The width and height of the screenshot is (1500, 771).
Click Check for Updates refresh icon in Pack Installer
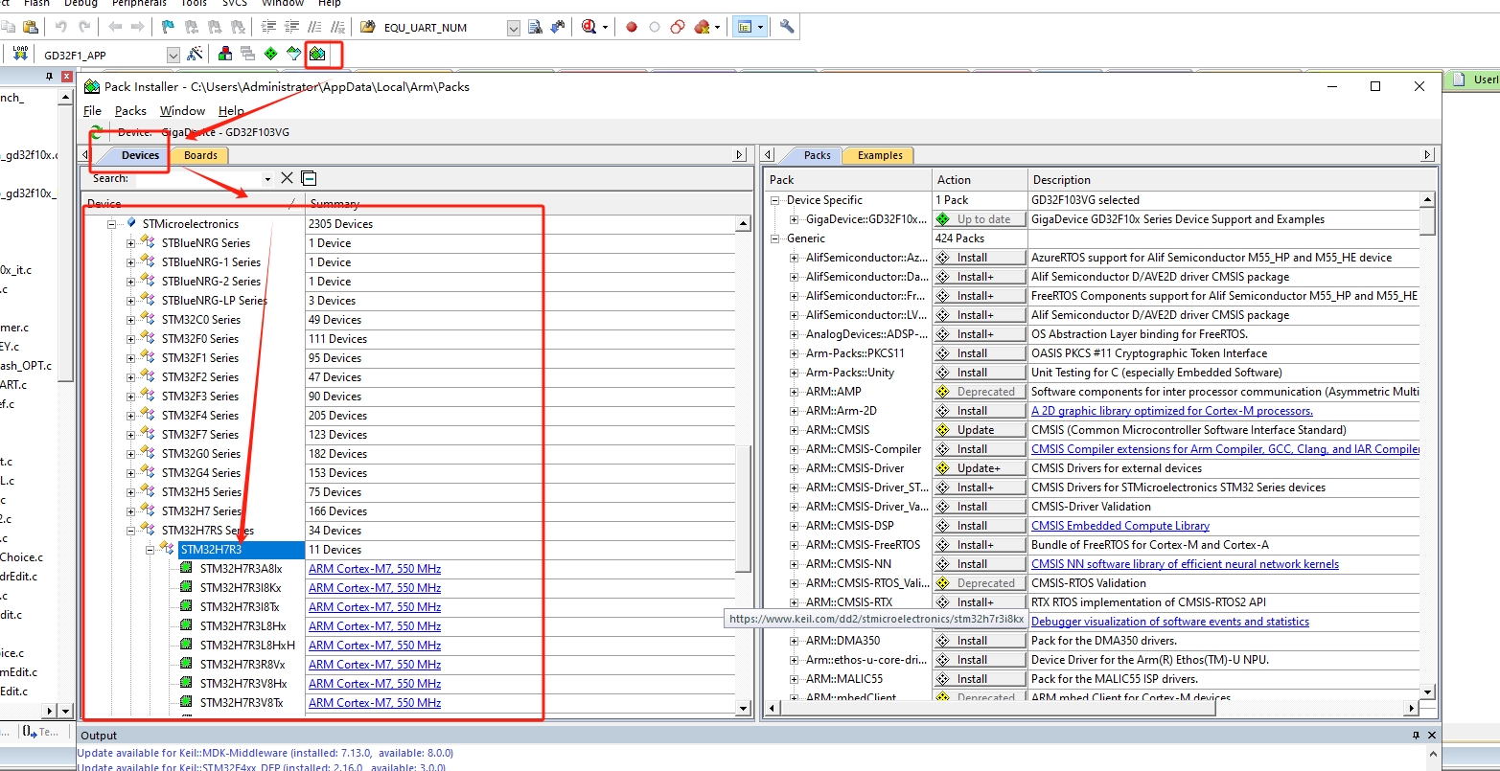96,132
